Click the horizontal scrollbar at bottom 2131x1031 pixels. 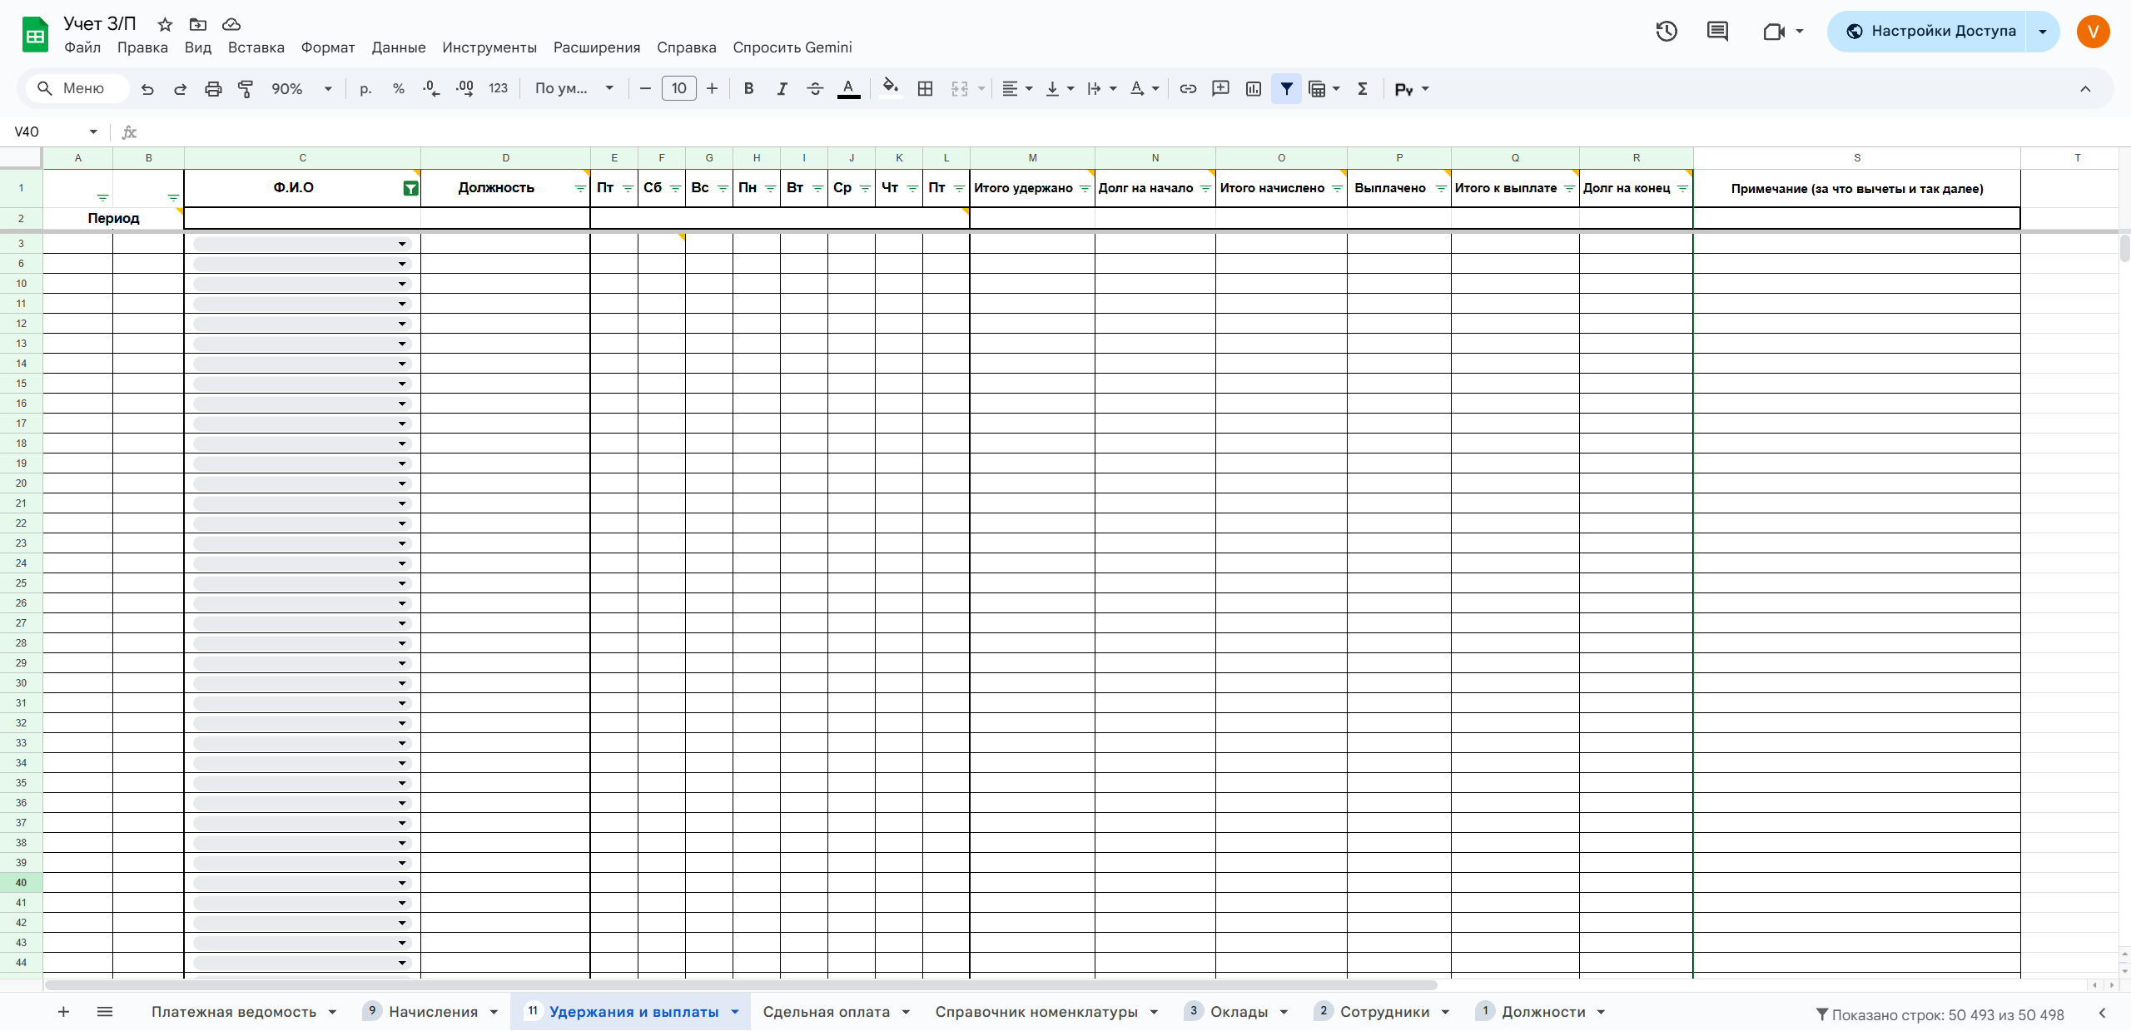tap(741, 985)
